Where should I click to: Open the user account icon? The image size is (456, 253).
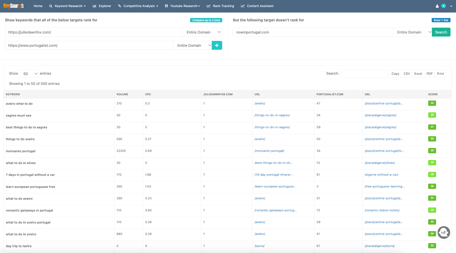[437, 6]
